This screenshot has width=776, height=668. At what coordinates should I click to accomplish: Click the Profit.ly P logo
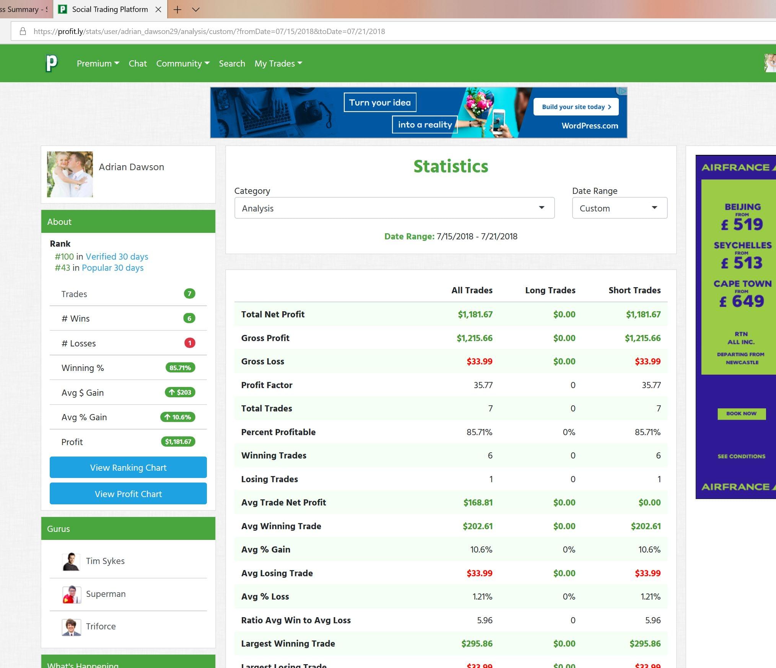point(51,63)
